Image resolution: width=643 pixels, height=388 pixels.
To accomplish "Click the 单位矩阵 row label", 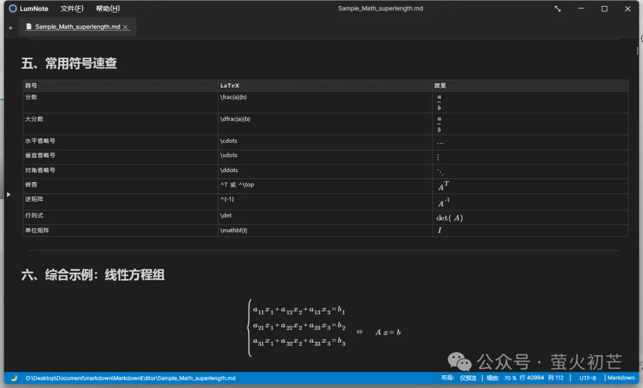I will click(37, 230).
